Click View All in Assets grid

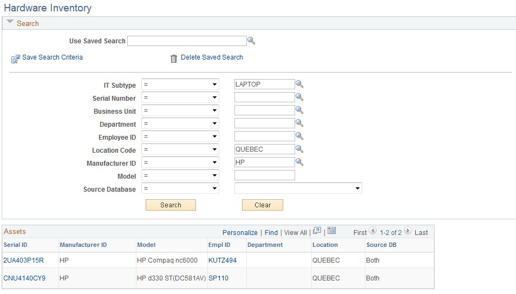point(296,232)
